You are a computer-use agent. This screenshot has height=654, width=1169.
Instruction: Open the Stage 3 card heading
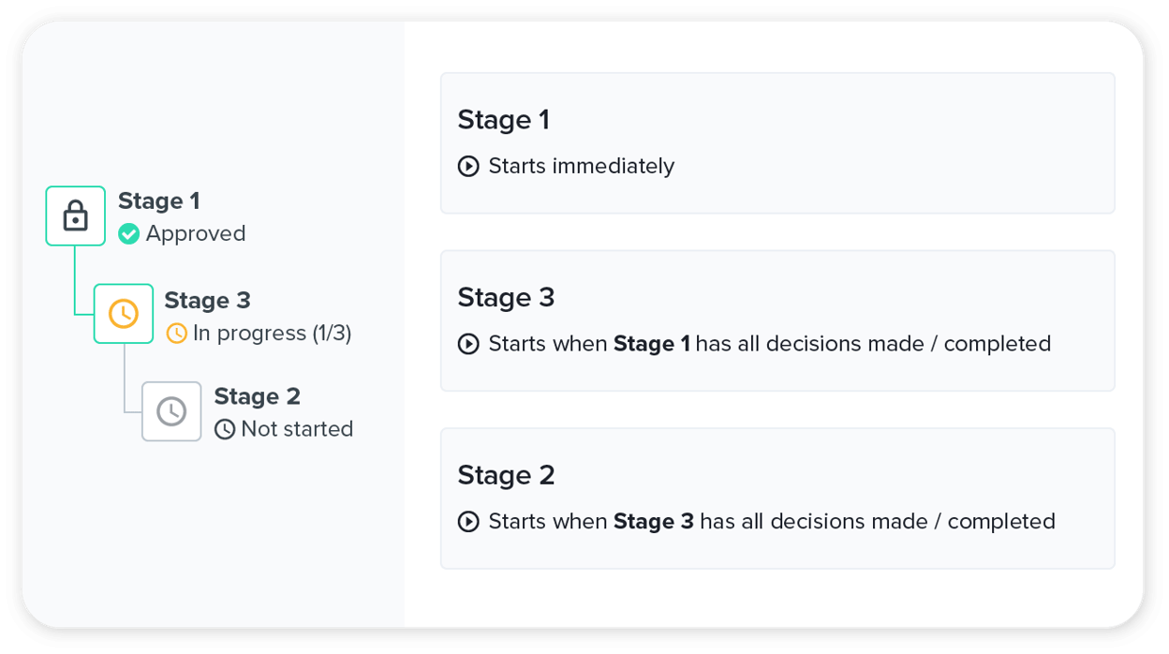coord(506,298)
